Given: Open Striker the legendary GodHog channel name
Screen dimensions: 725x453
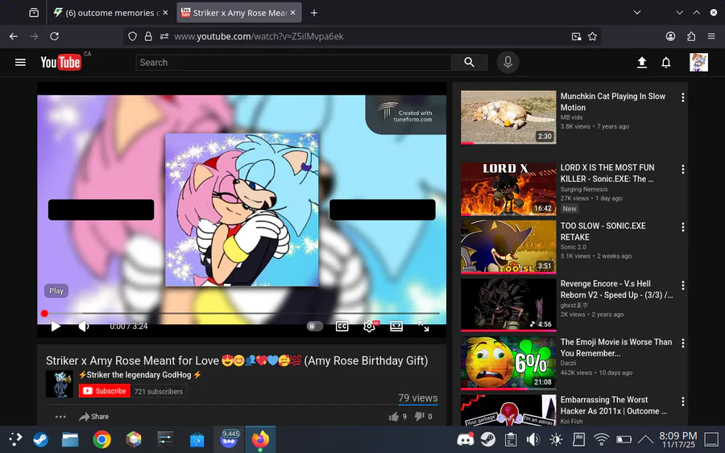Looking at the screenshot, I should [x=139, y=375].
